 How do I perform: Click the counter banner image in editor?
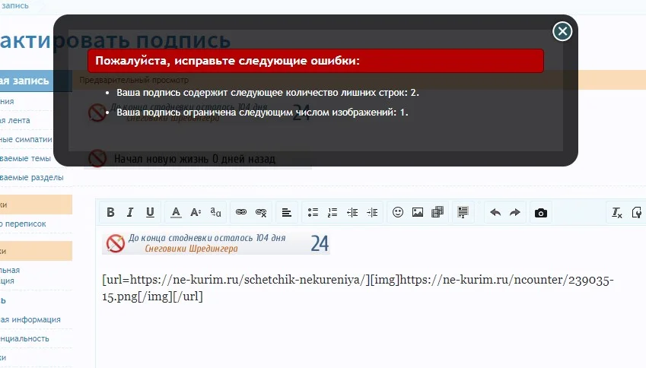tap(216, 243)
